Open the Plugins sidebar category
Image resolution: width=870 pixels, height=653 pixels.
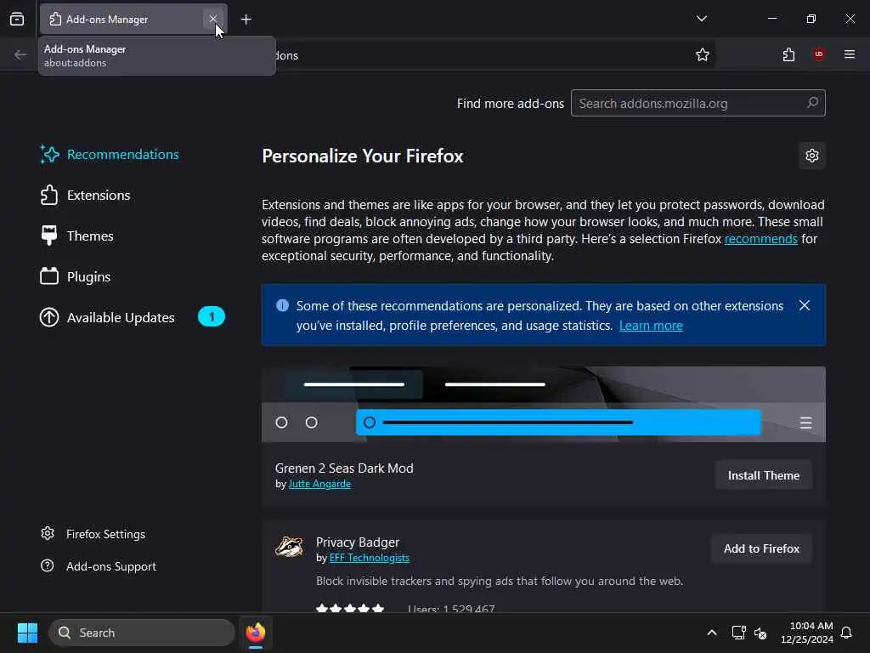coord(76,276)
